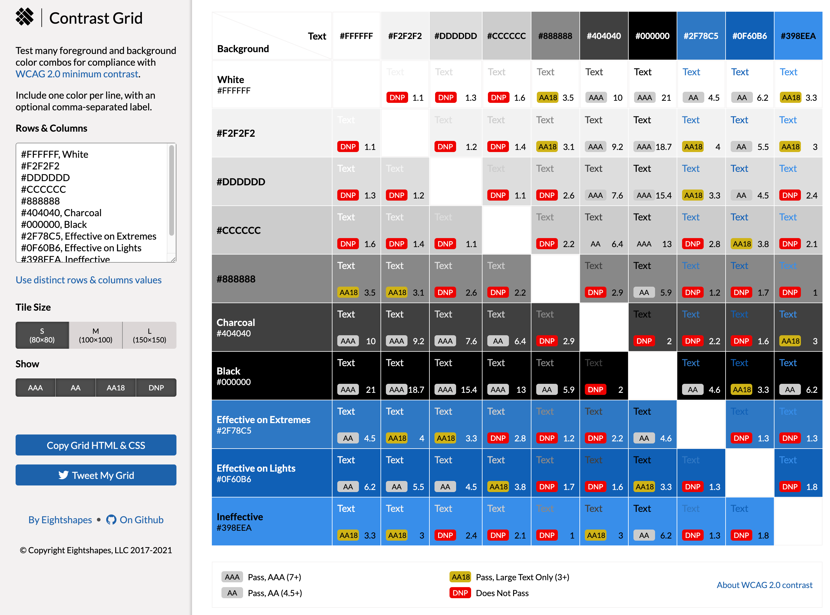
Task: Click Effective on Extremes AA18 4 cell
Action: tap(405, 424)
